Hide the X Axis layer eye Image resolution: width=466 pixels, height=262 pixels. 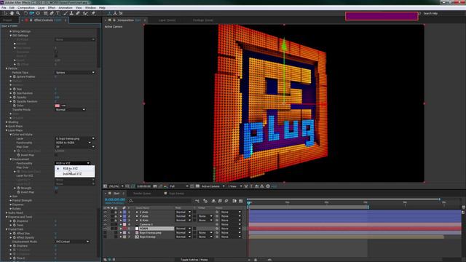tap(105, 221)
